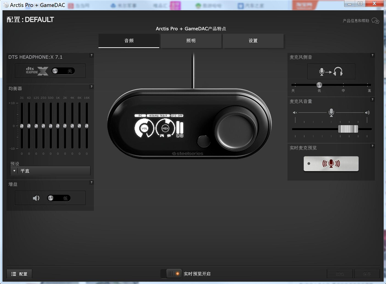The height and width of the screenshot is (284, 386).
Task: Open the 设置 tab
Action: (253, 41)
